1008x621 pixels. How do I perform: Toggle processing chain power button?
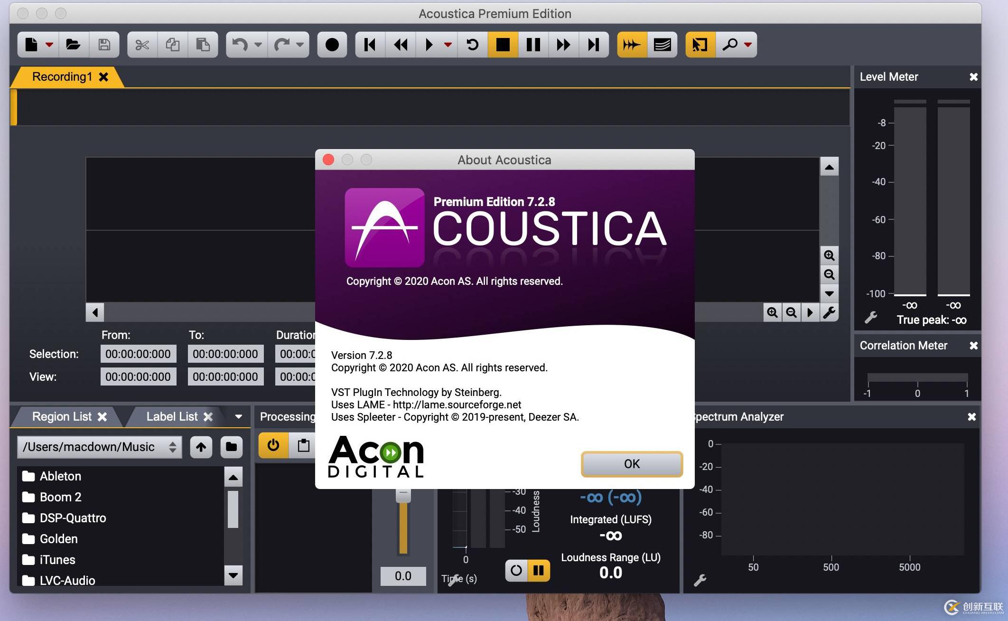(x=273, y=445)
